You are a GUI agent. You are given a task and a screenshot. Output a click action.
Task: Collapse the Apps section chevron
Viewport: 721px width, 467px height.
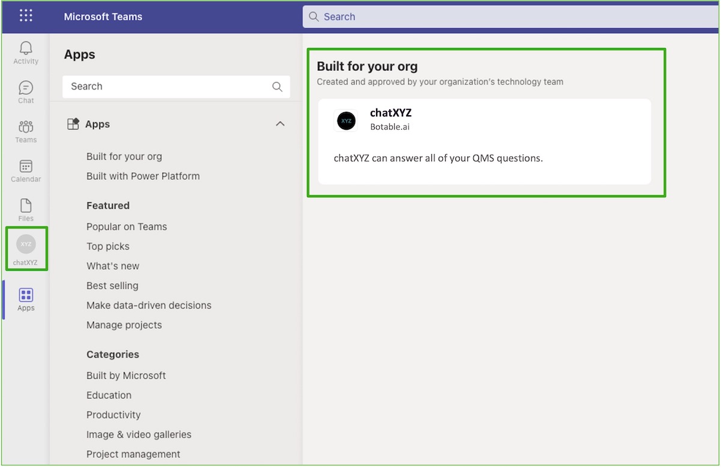click(x=280, y=124)
